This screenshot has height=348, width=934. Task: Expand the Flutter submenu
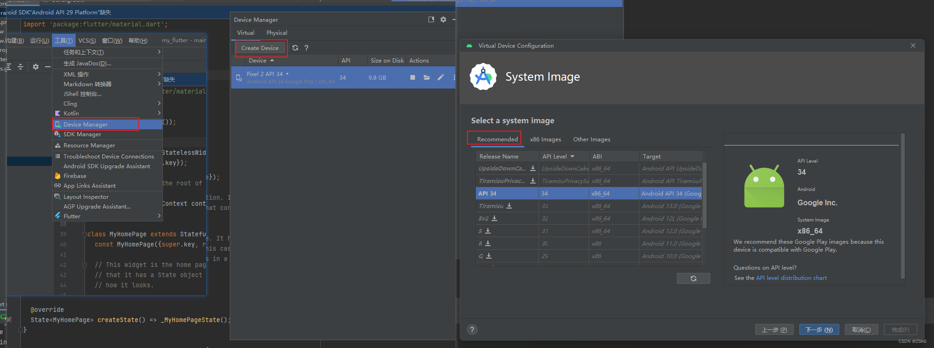click(108, 216)
